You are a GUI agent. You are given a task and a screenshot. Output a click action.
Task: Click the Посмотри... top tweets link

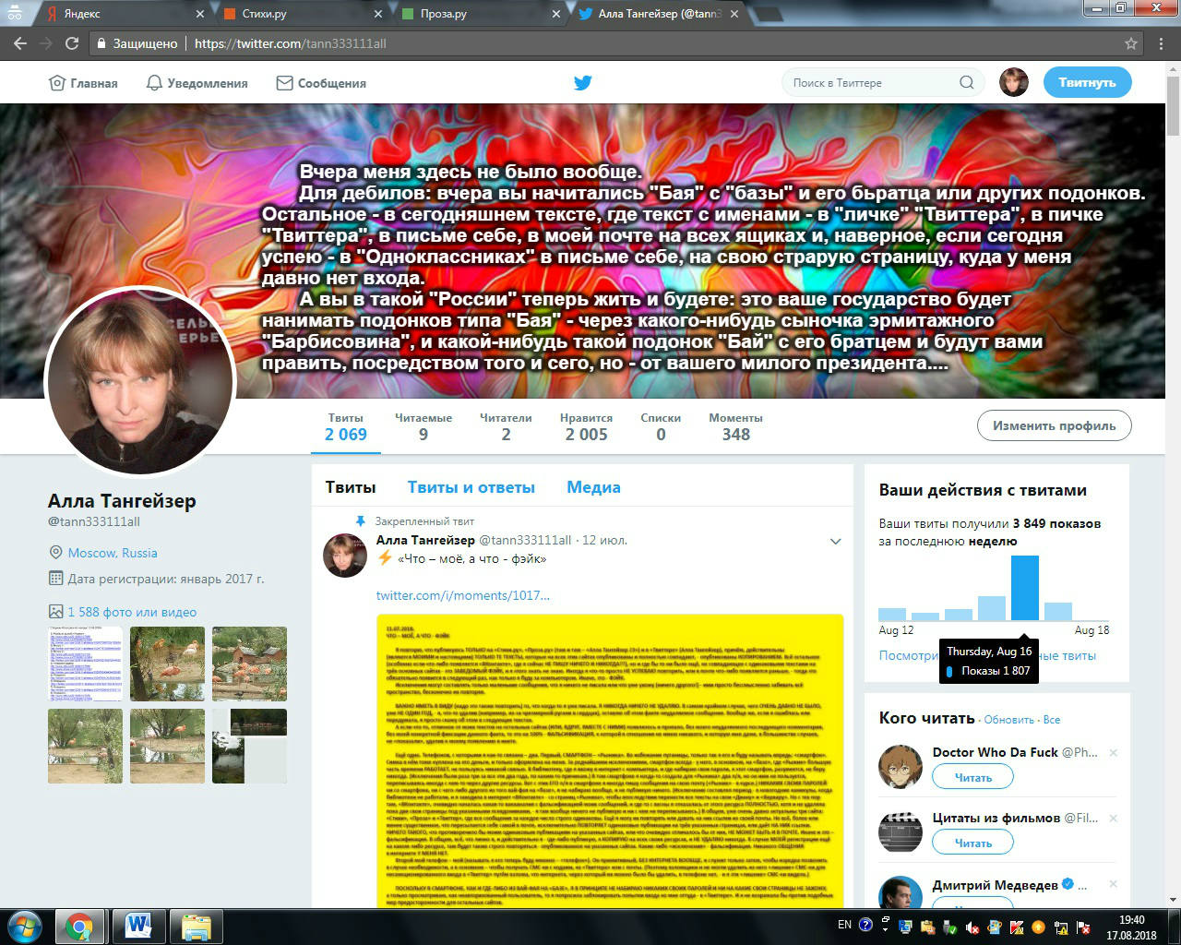pyautogui.click(x=909, y=655)
